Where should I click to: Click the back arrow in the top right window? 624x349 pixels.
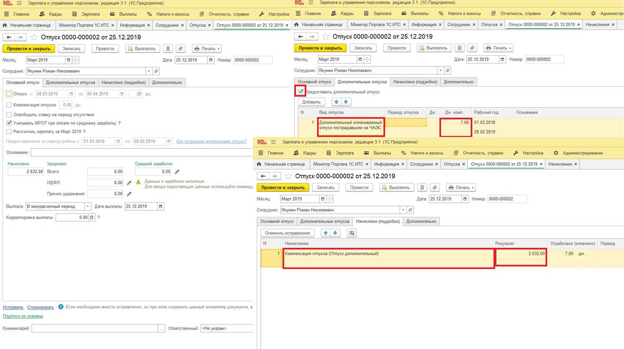(x=300, y=37)
